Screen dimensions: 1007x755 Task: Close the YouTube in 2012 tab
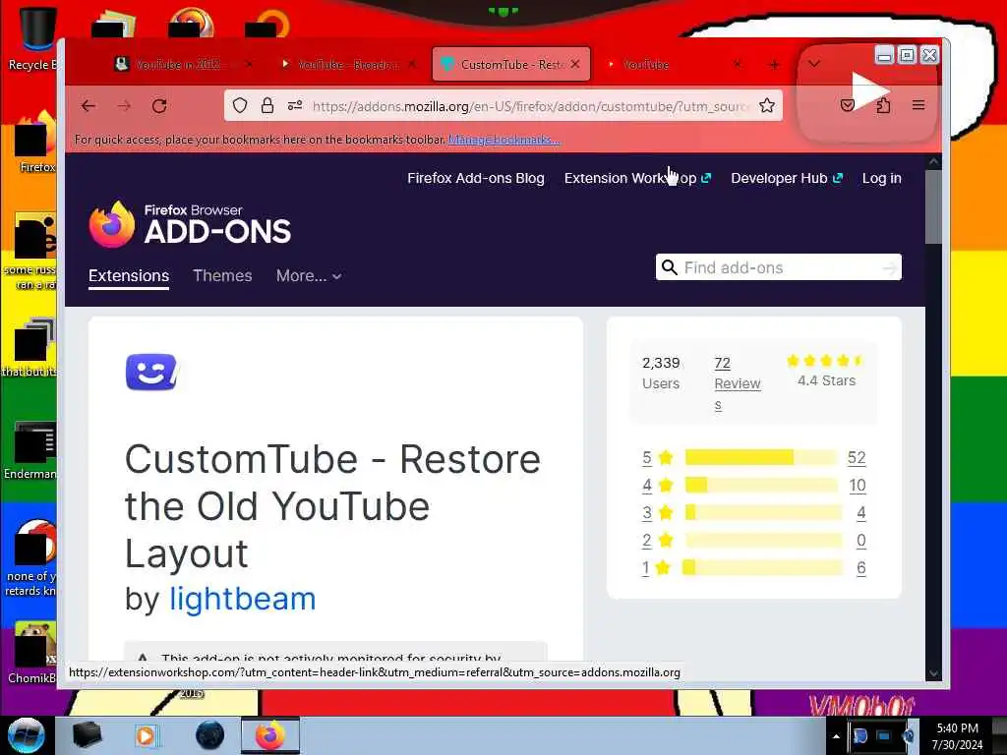coord(249,64)
